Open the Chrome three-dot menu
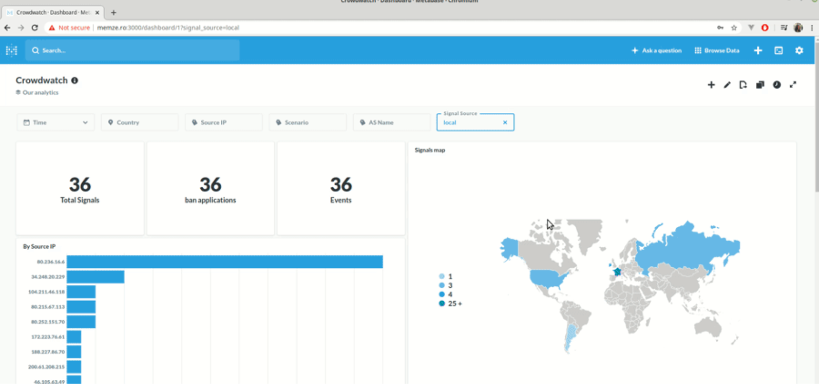 click(812, 28)
